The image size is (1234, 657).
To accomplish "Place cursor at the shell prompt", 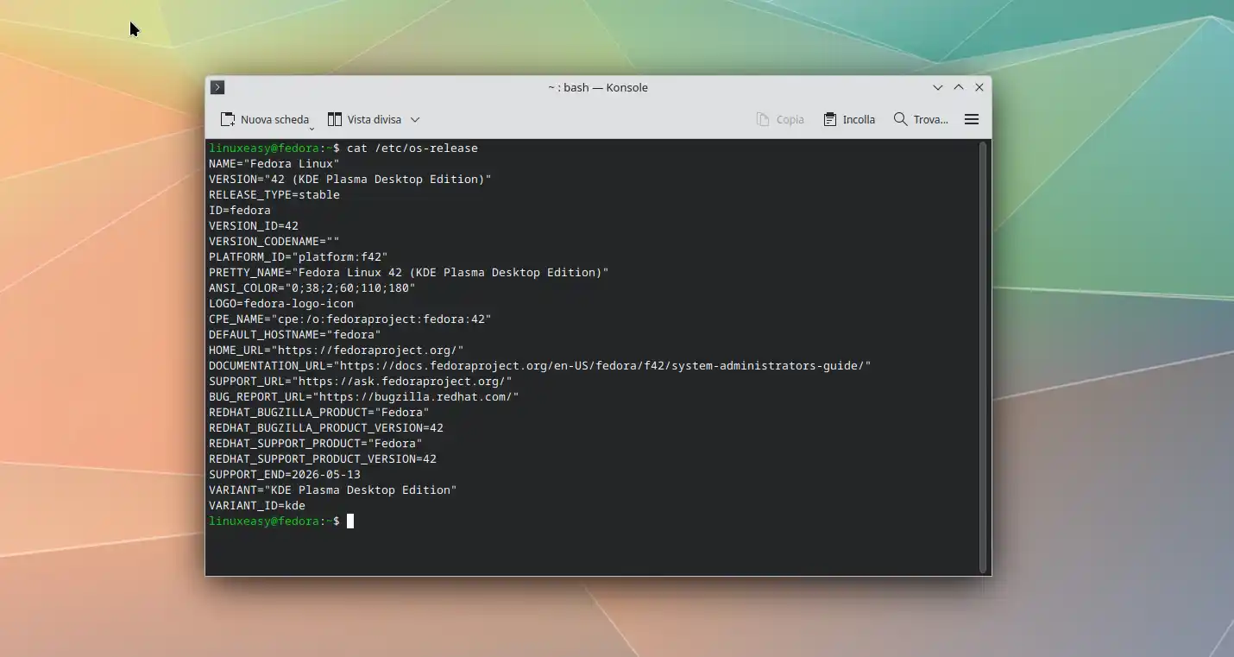I will point(350,521).
